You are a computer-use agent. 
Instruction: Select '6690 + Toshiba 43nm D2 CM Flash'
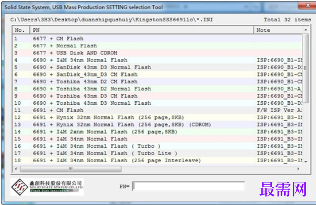pos(157,82)
